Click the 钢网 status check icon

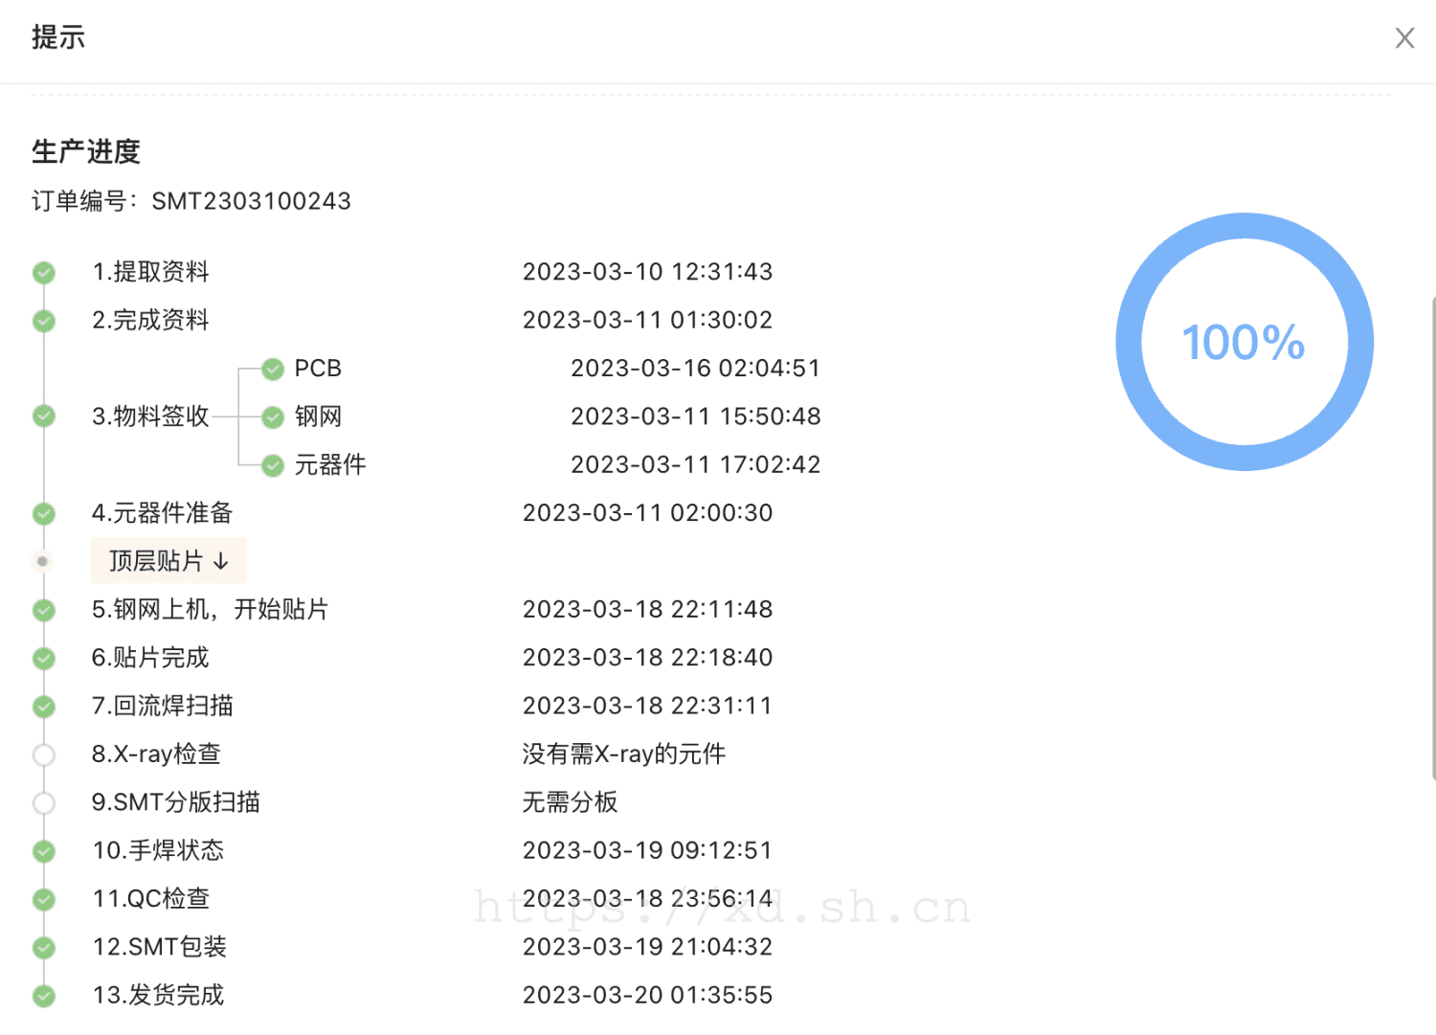[x=273, y=417]
